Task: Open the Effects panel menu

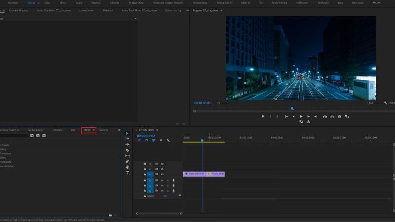Action: tap(93, 130)
